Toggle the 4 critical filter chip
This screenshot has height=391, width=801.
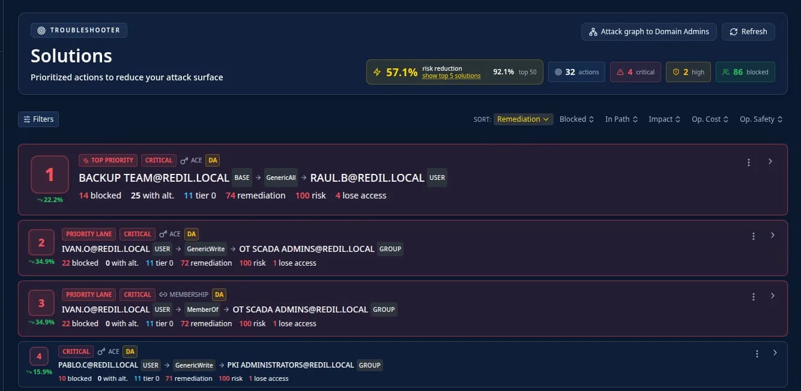pos(635,72)
